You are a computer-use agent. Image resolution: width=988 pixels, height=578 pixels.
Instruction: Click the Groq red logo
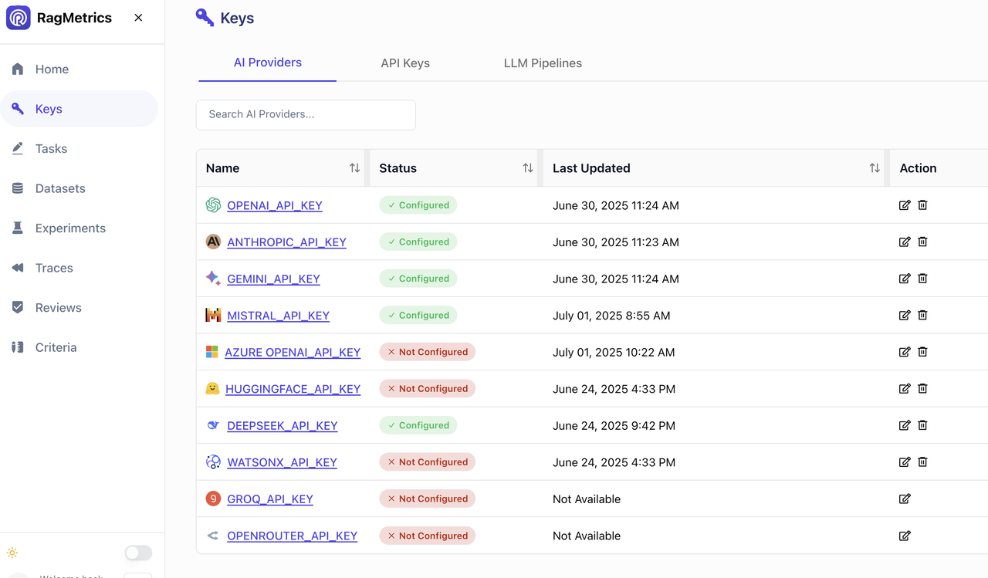point(213,499)
